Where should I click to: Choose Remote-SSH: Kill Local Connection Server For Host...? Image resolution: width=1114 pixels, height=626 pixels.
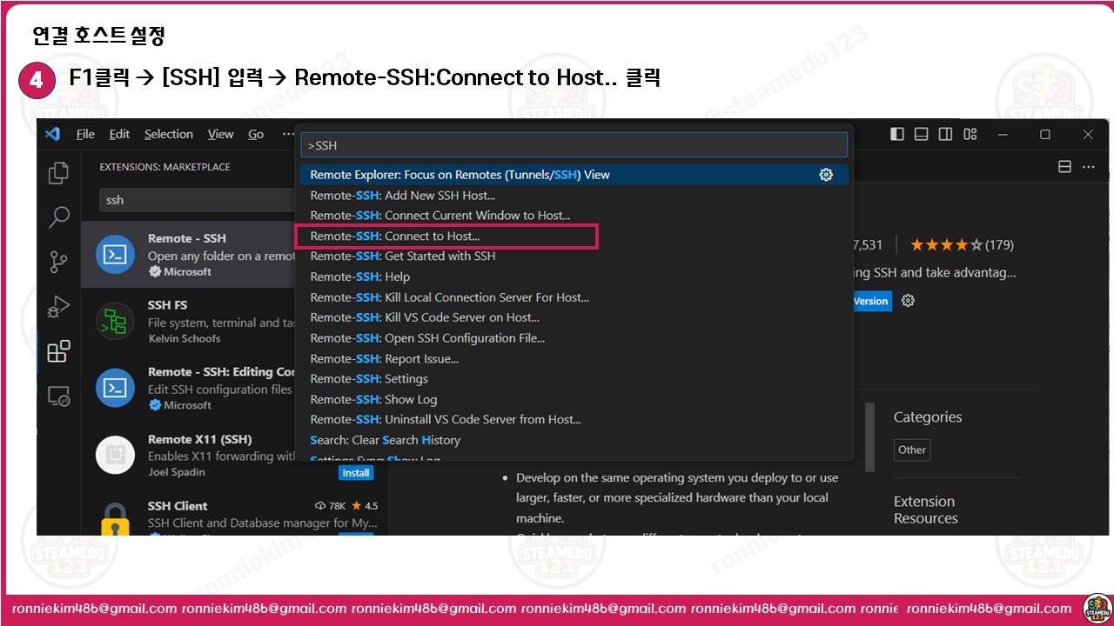[x=574, y=297]
